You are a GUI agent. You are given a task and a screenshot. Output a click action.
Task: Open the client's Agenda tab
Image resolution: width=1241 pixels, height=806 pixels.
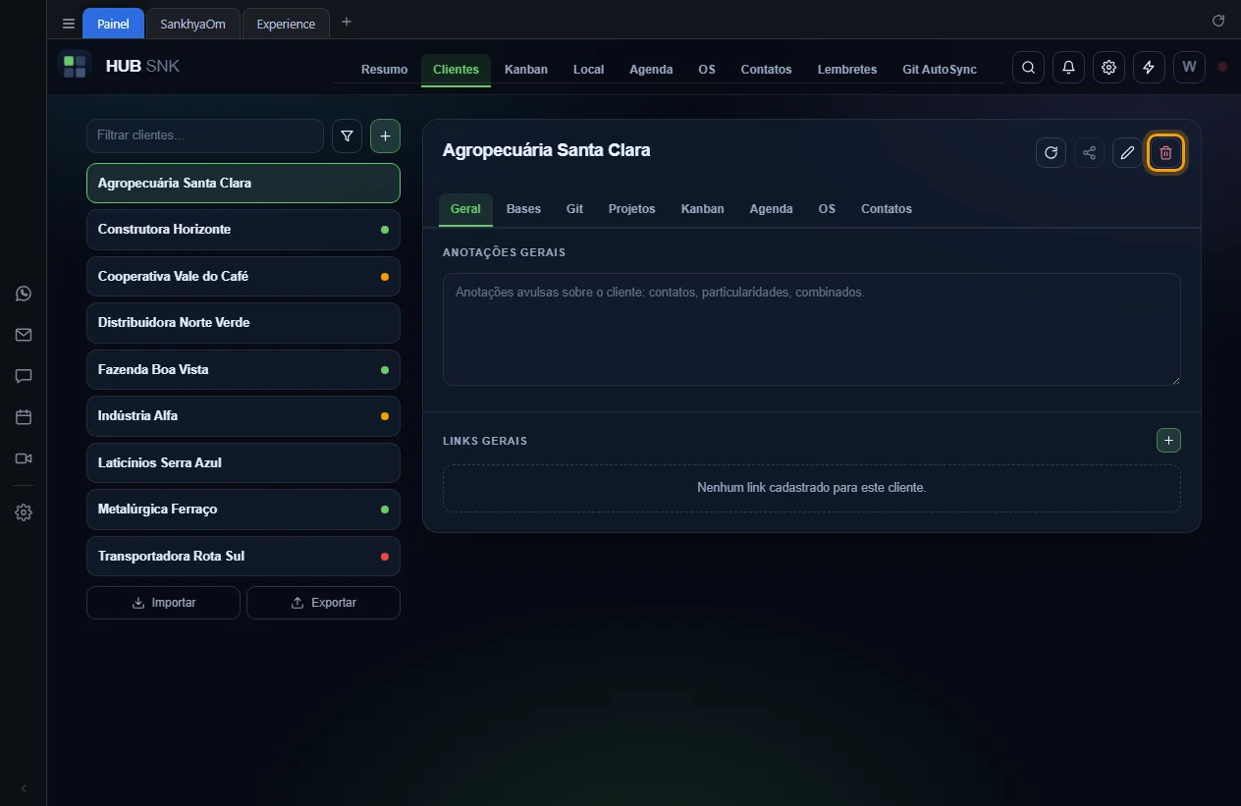tap(771, 209)
